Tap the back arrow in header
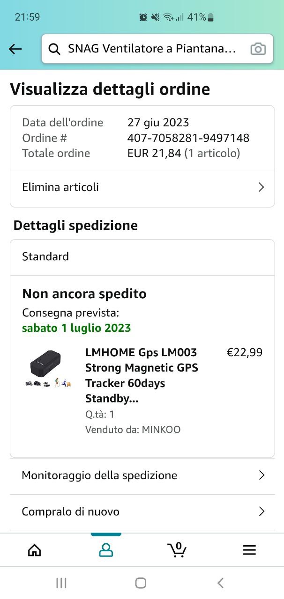This screenshot has width=284, height=599. click(15, 49)
